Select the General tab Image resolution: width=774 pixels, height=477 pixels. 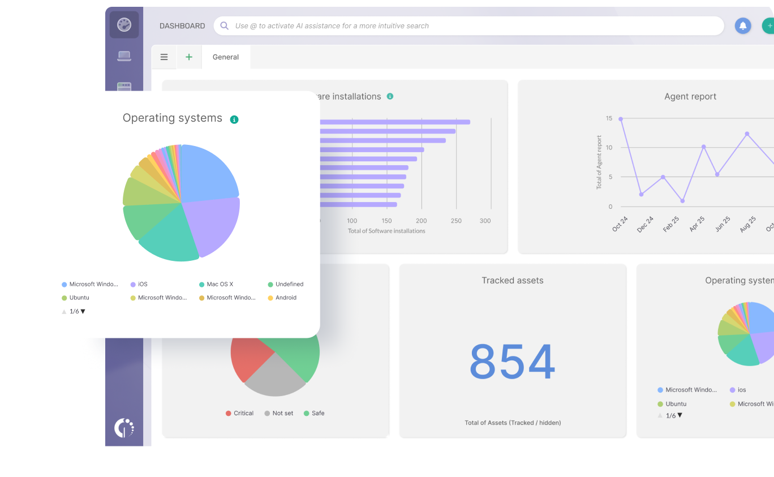pyautogui.click(x=226, y=57)
